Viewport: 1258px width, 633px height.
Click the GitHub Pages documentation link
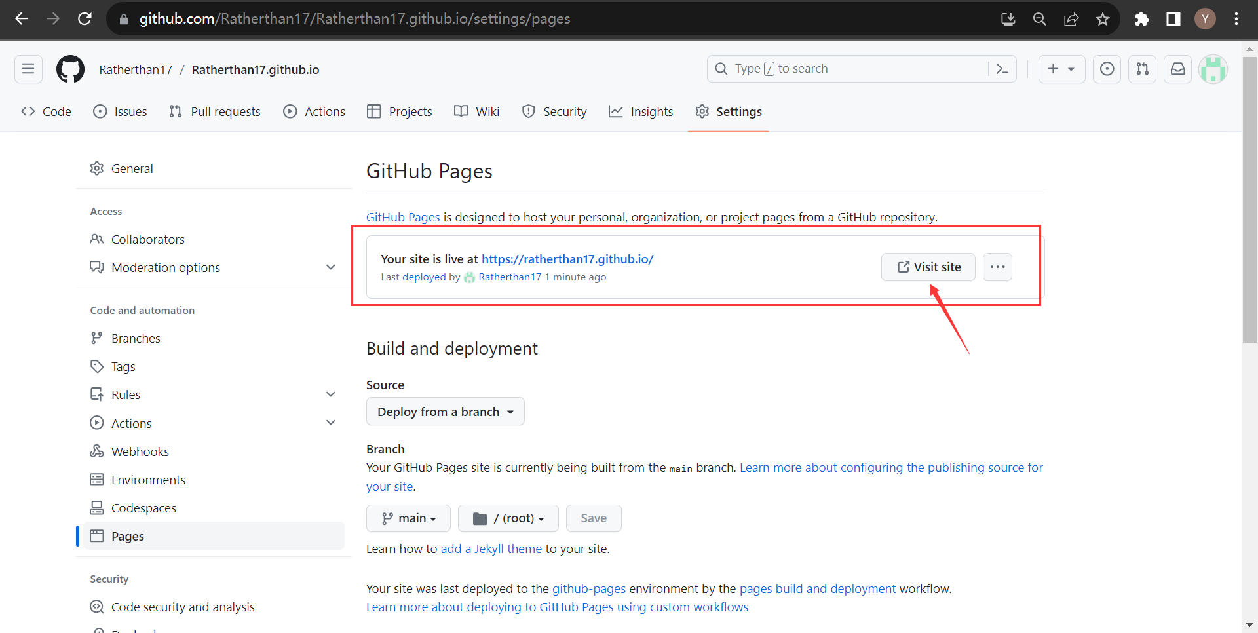click(x=403, y=217)
